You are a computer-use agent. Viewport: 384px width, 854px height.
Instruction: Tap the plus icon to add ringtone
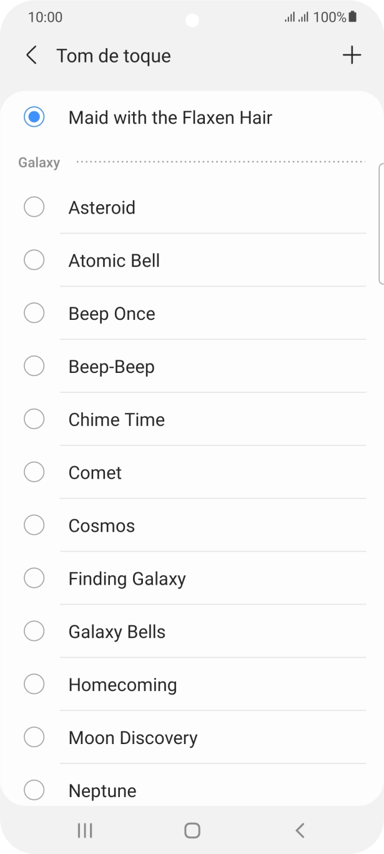(x=352, y=56)
